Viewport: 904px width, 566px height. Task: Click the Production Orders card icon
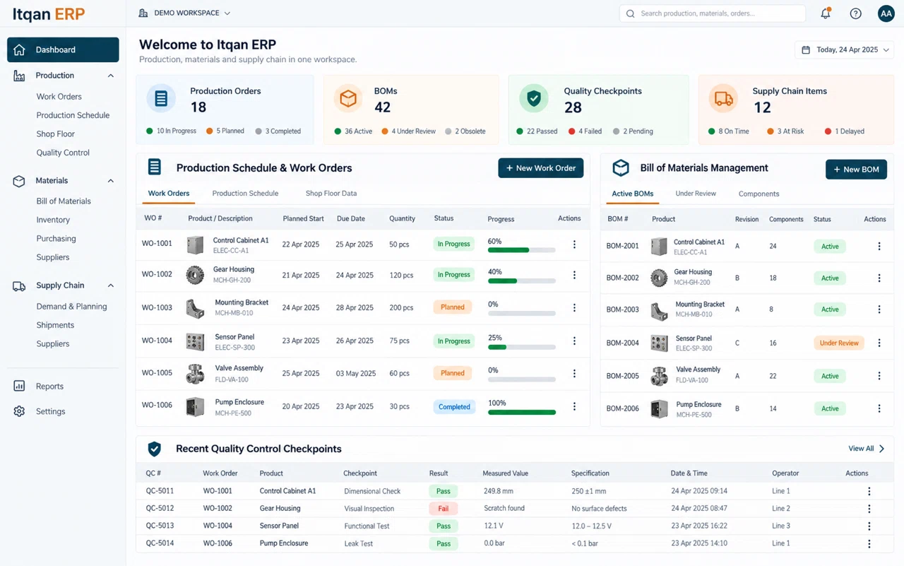click(x=161, y=99)
